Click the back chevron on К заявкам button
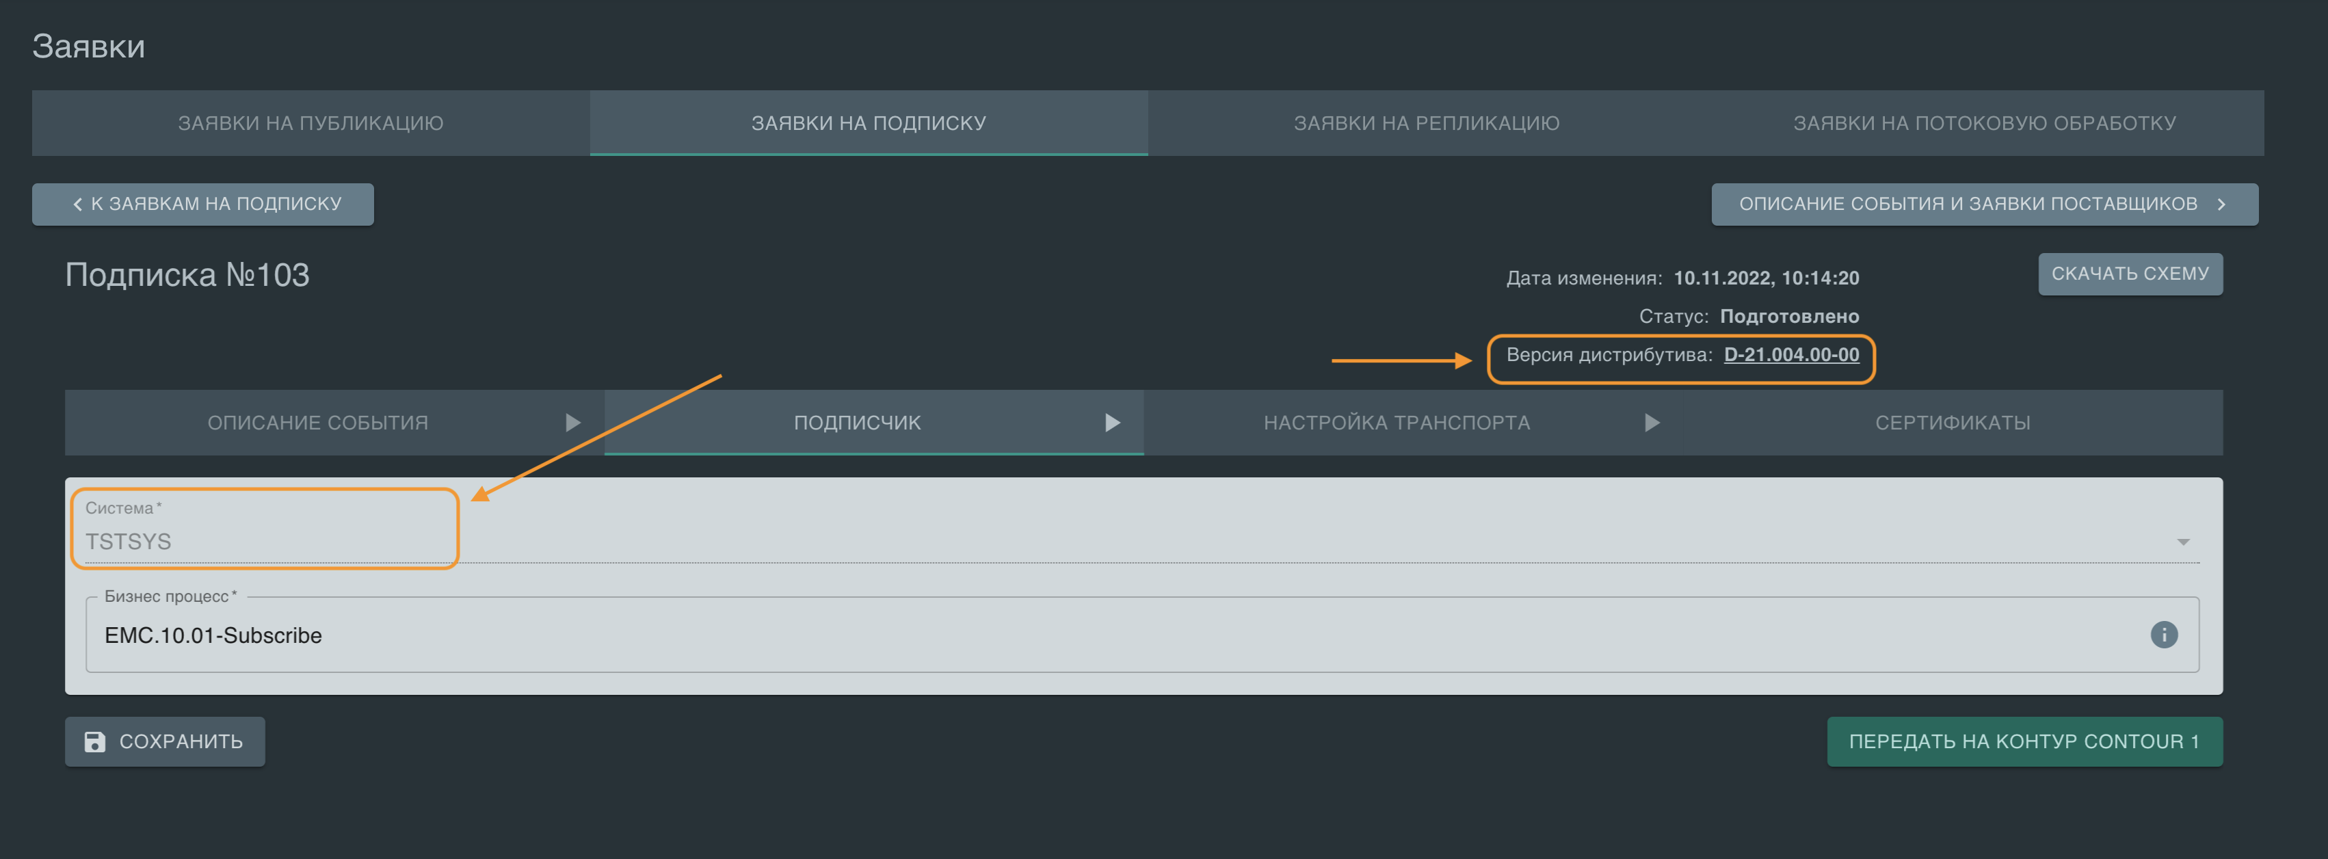 [x=78, y=204]
